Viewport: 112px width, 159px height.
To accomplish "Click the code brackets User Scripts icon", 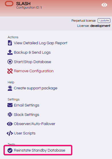I will pyautogui.click(x=10, y=133).
